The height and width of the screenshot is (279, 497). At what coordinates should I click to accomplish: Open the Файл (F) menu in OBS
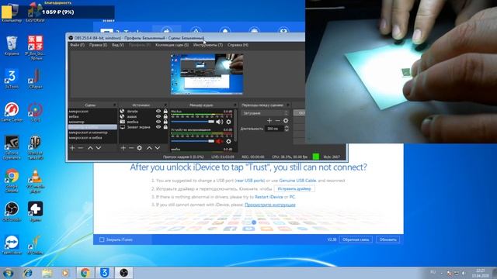(x=77, y=45)
